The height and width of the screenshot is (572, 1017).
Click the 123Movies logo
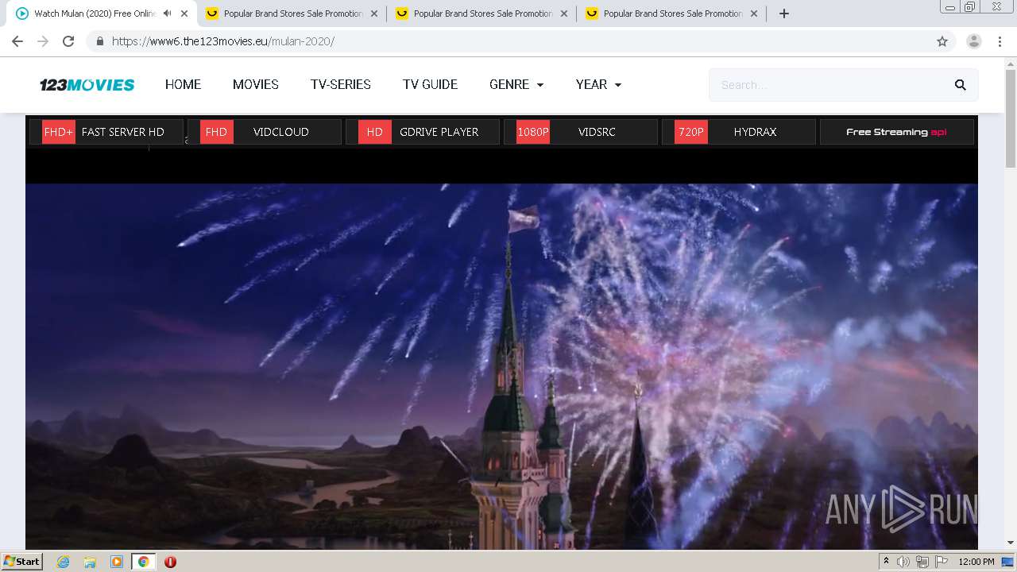tap(87, 85)
